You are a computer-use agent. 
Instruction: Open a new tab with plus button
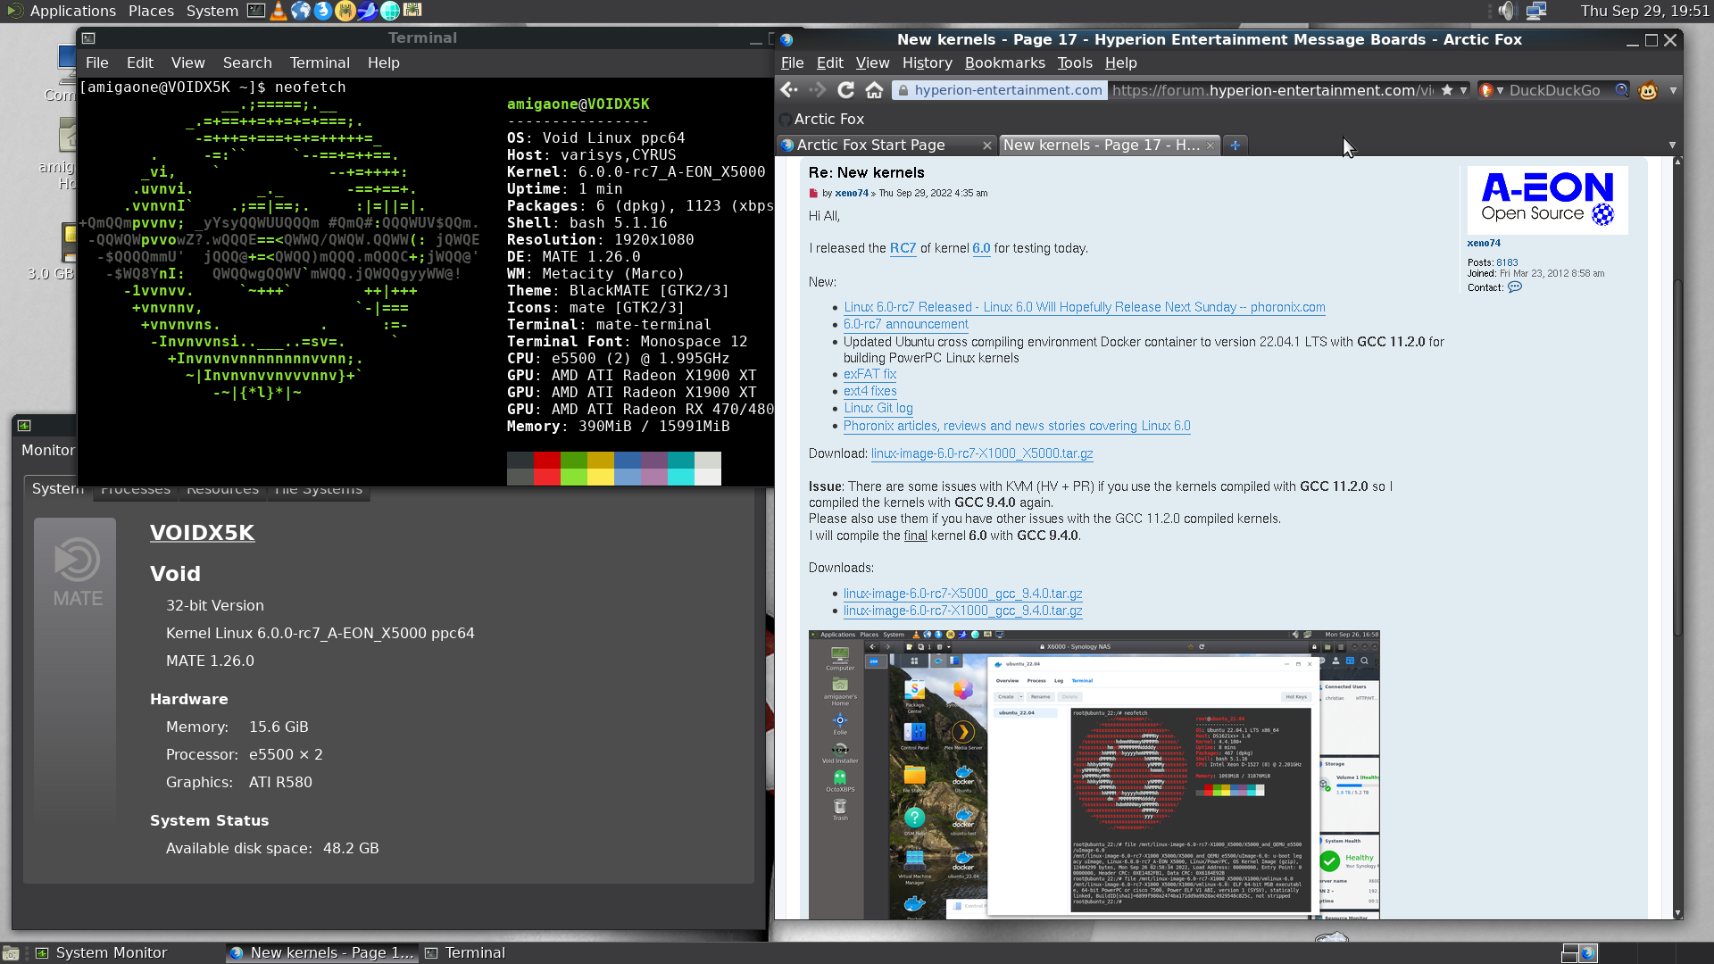(x=1236, y=145)
